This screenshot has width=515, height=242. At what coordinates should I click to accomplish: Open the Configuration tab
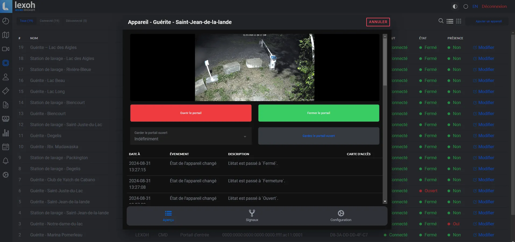click(341, 216)
